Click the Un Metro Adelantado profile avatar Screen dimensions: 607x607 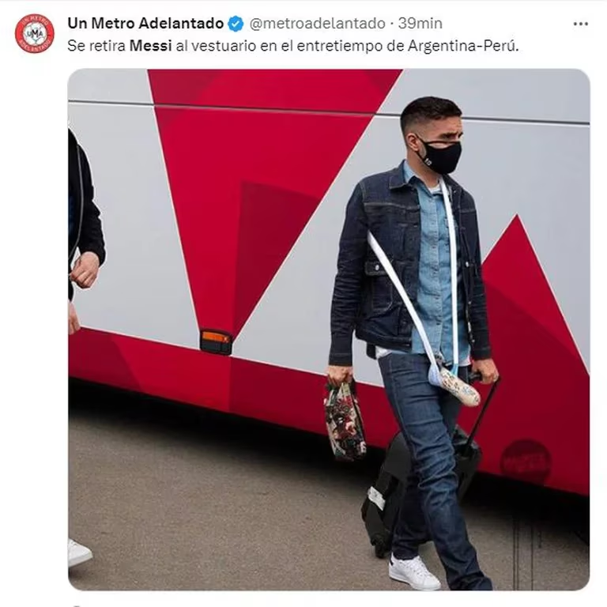click(35, 33)
